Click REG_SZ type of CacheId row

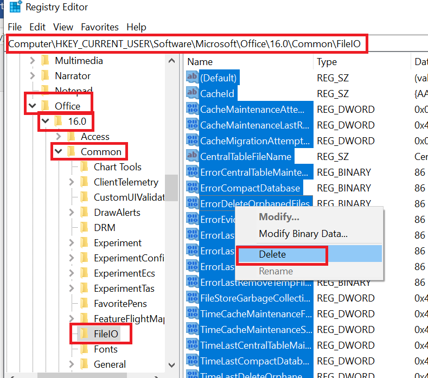pos(333,94)
